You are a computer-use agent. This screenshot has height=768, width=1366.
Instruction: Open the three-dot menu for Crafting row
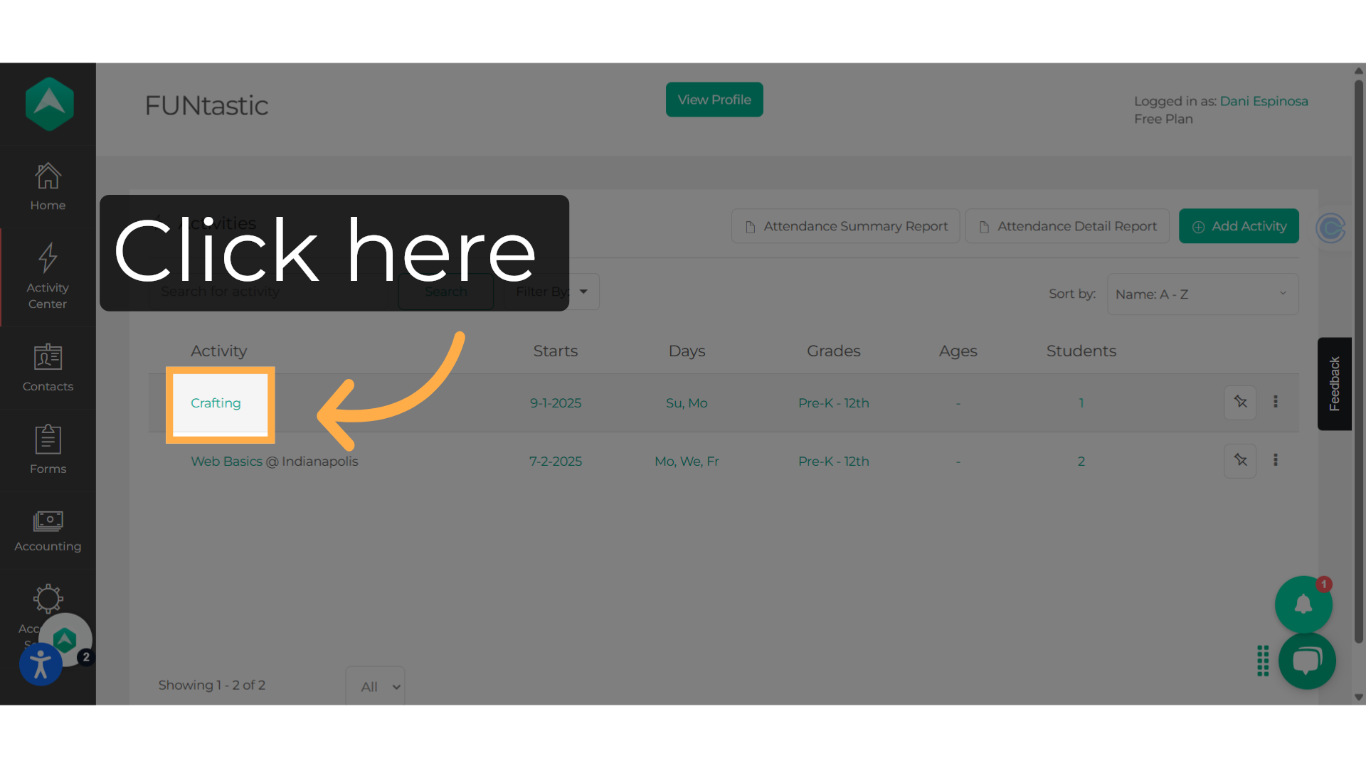(x=1276, y=402)
